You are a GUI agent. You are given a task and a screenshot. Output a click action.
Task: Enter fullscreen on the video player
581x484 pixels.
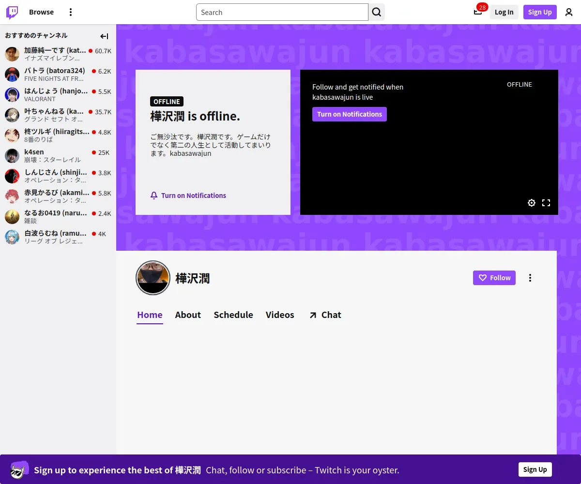(546, 203)
